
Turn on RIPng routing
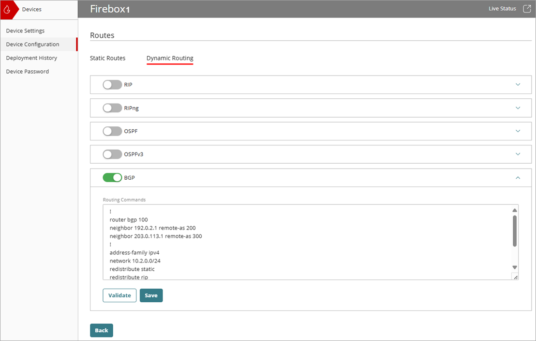pos(112,108)
